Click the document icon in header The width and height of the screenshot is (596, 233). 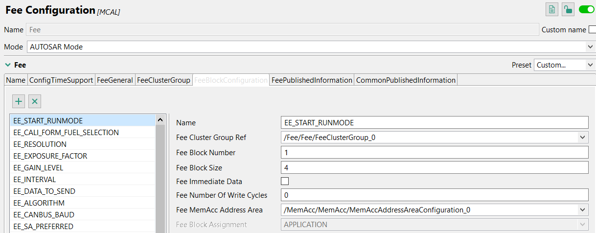click(552, 9)
